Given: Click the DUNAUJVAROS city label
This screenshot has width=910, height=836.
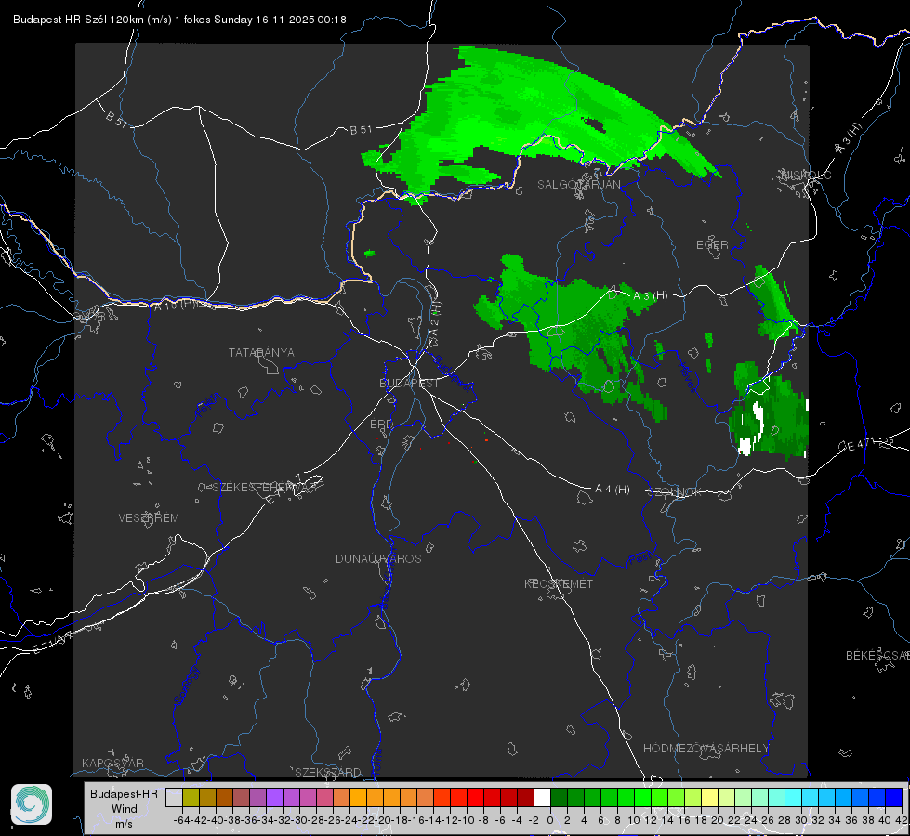Looking at the screenshot, I should pos(378,558).
